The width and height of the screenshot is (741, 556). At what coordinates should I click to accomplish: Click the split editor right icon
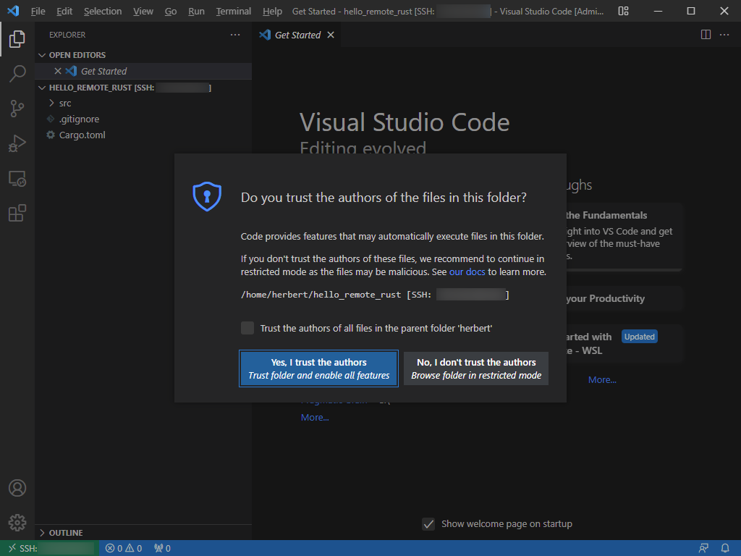[x=706, y=35]
